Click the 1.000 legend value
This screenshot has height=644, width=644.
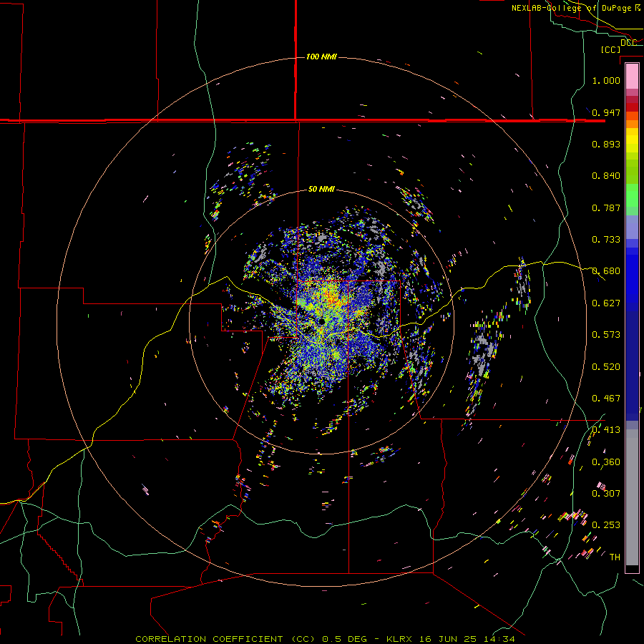(x=606, y=80)
